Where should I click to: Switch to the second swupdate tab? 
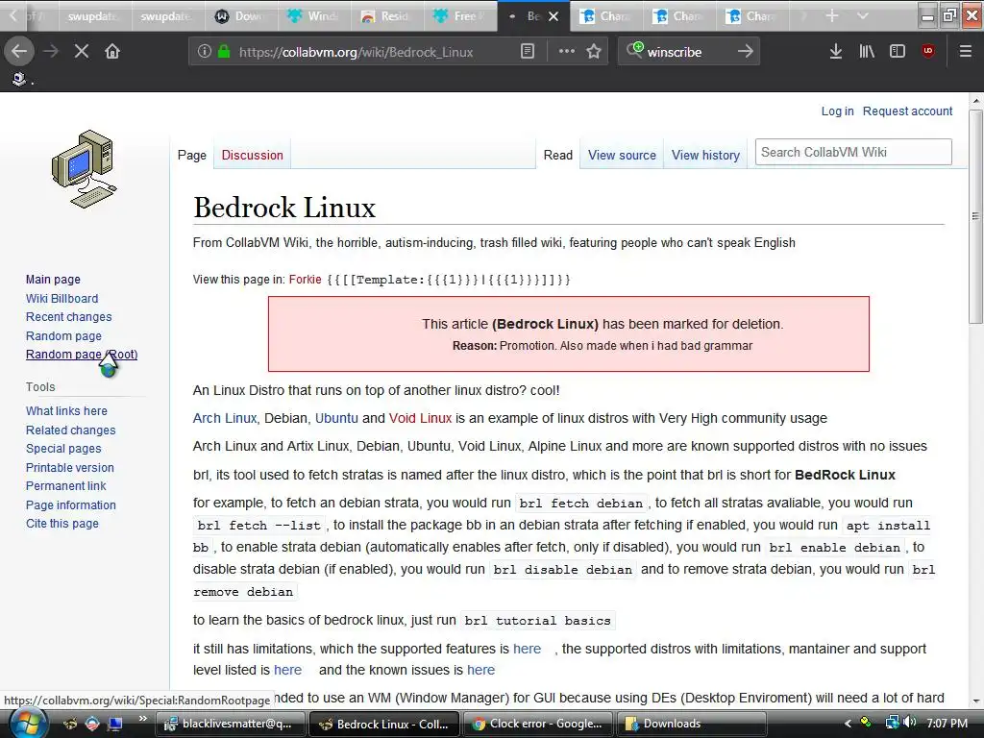[x=165, y=16]
